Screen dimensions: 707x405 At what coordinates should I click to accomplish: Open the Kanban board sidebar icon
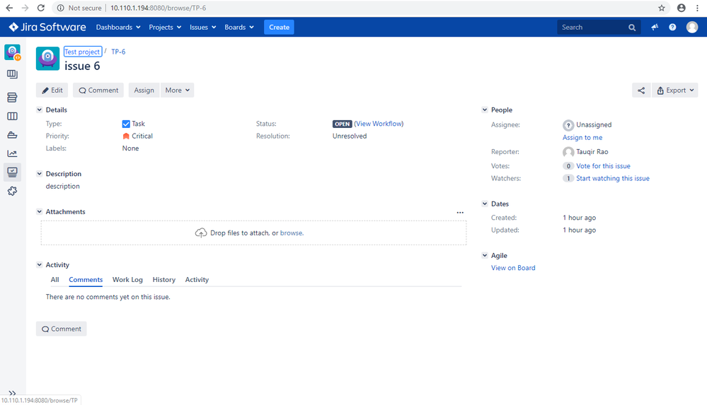pyautogui.click(x=12, y=74)
